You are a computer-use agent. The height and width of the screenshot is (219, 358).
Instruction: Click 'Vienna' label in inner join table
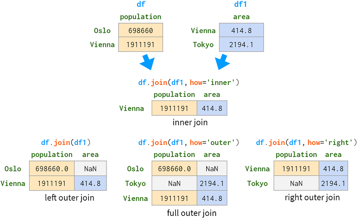tap(132, 108)
